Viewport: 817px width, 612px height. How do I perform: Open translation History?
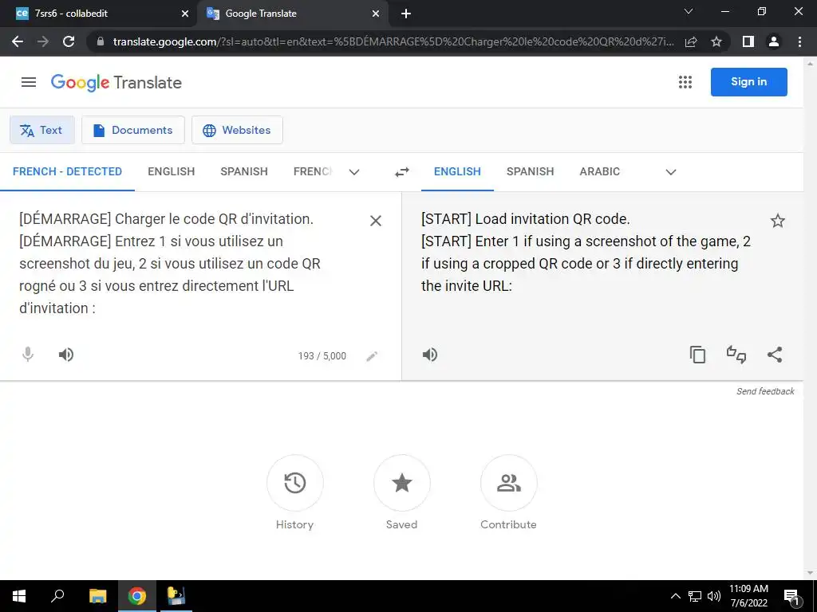[295, 483]
